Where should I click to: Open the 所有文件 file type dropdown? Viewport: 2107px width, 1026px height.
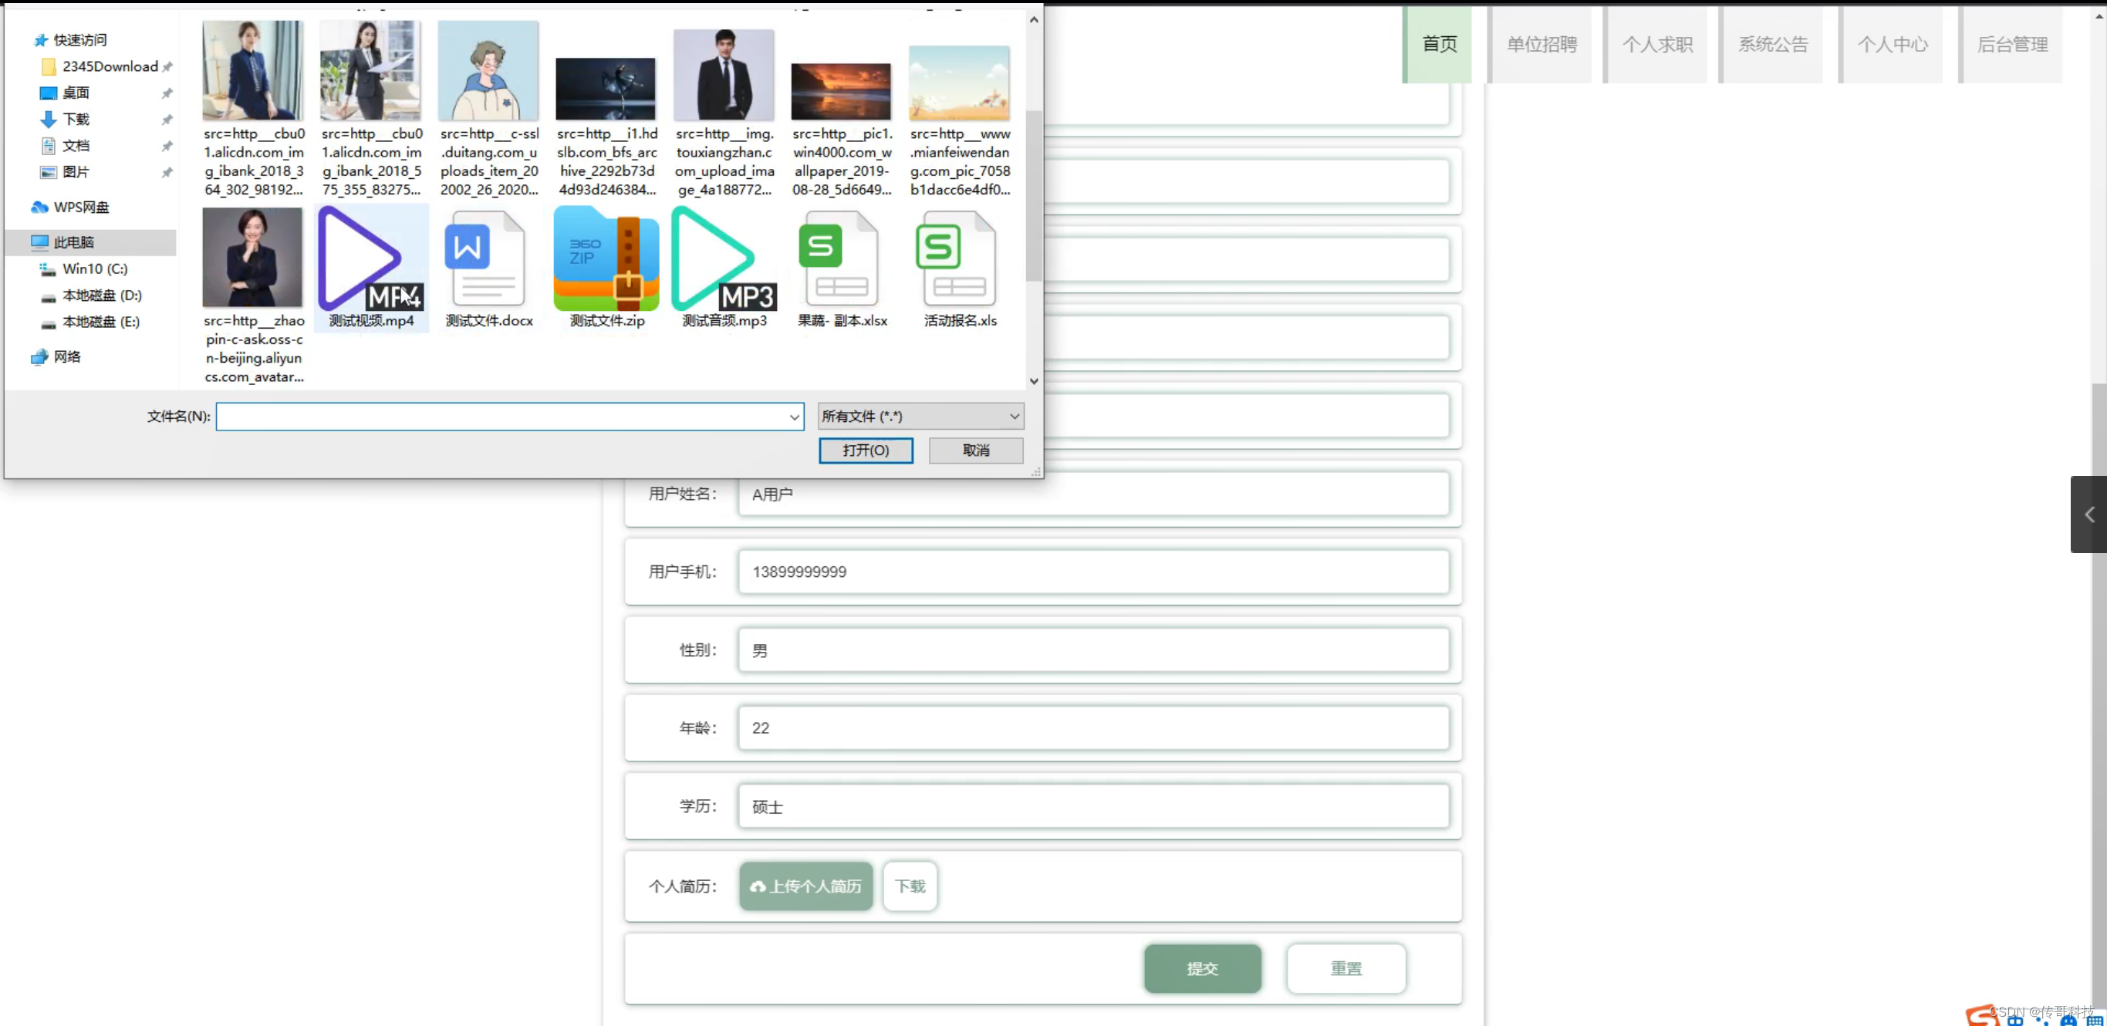[920, 416]
